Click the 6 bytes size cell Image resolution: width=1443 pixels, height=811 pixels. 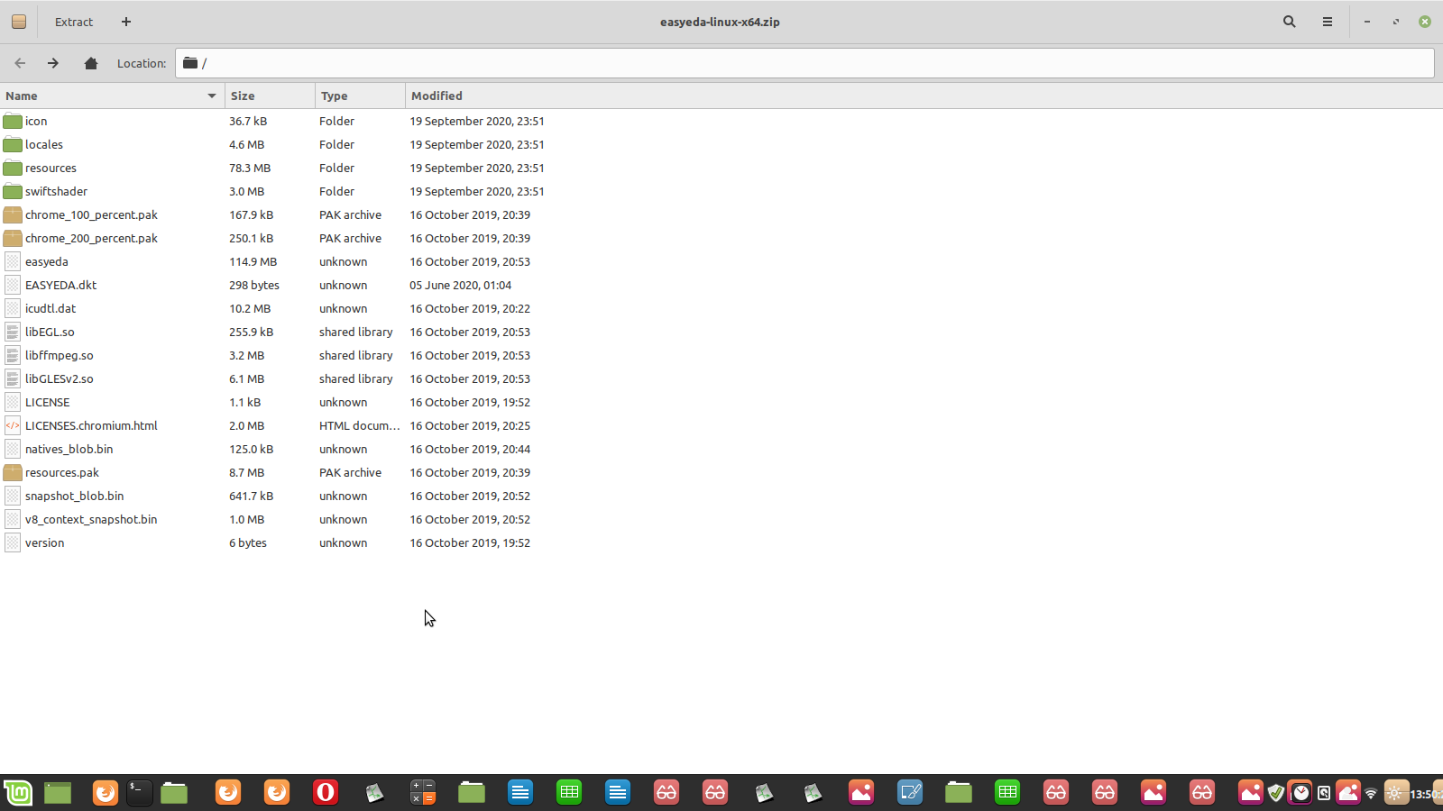tap(248, 542)
